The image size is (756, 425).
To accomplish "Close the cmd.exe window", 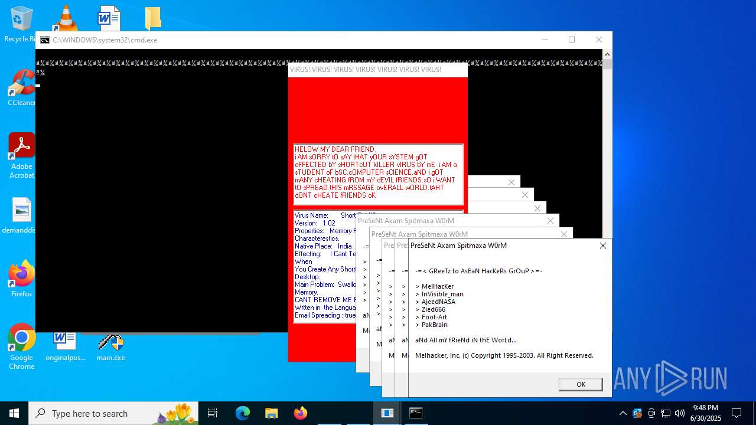I will point(598,40).
